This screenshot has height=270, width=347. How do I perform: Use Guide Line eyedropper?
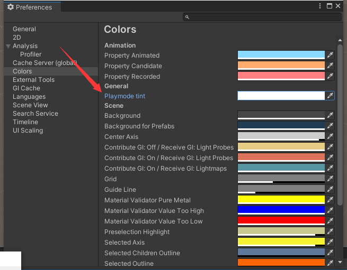pos(330,189)
